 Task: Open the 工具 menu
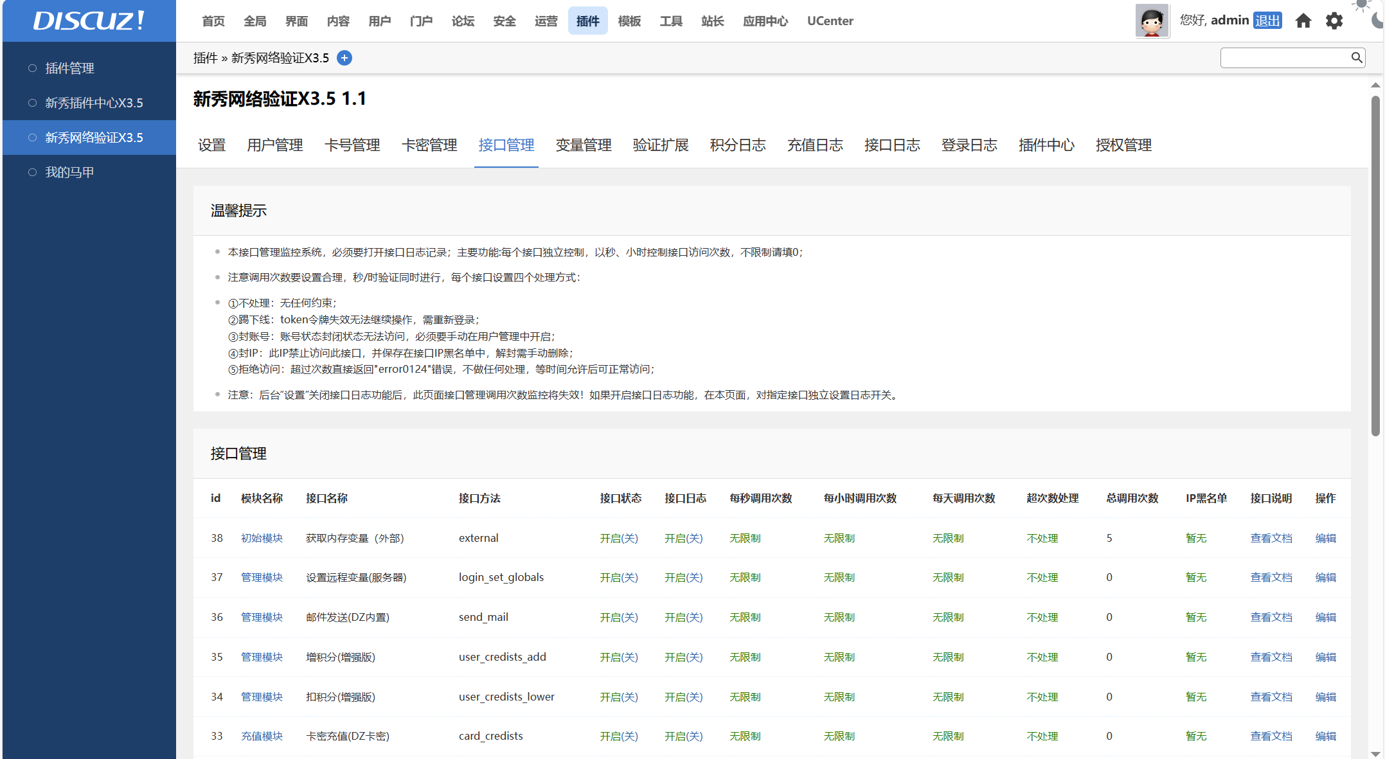tap(671, 21)
